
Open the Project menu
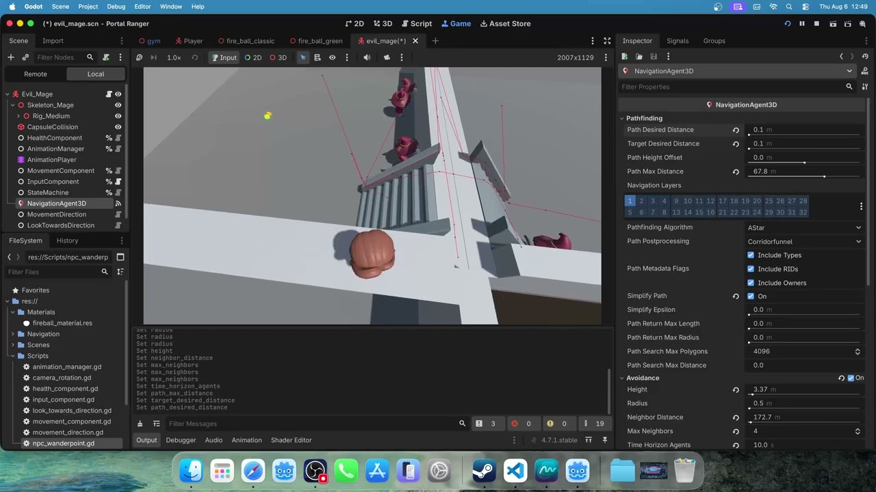pyautogui.click(x=88, y=6)
